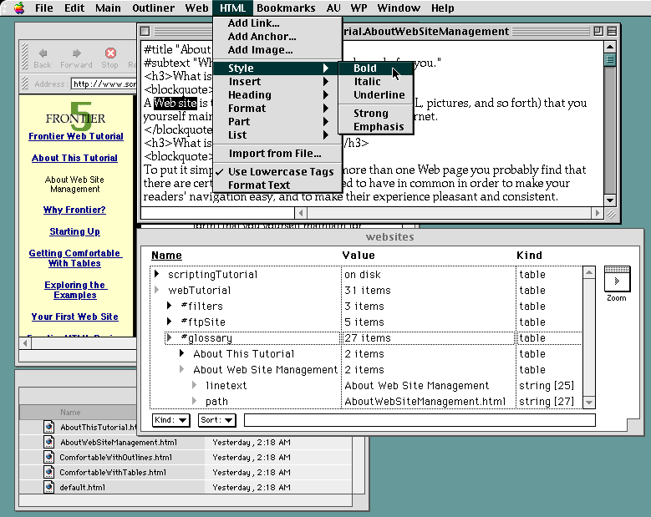Open the Getting Comfortable With Tables link
Image resolution: width=651 pixels, height=517 pixels.
coord(74,258)
